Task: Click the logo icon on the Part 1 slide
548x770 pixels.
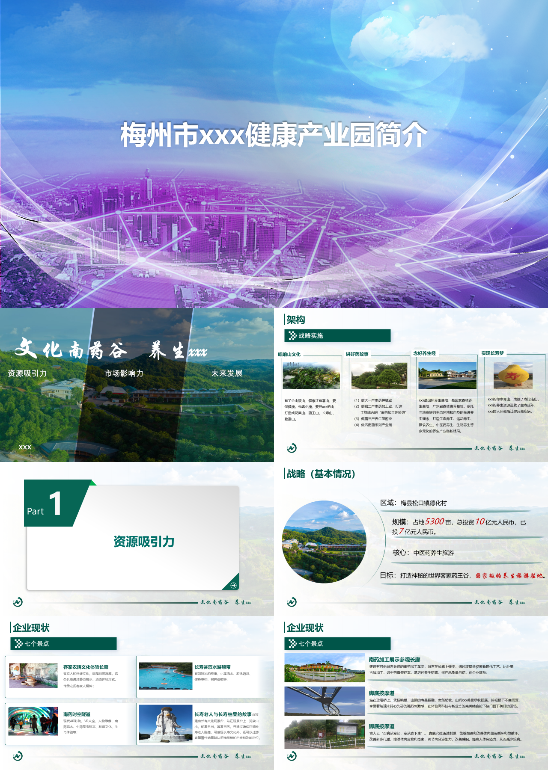Action: click(18, 602)
